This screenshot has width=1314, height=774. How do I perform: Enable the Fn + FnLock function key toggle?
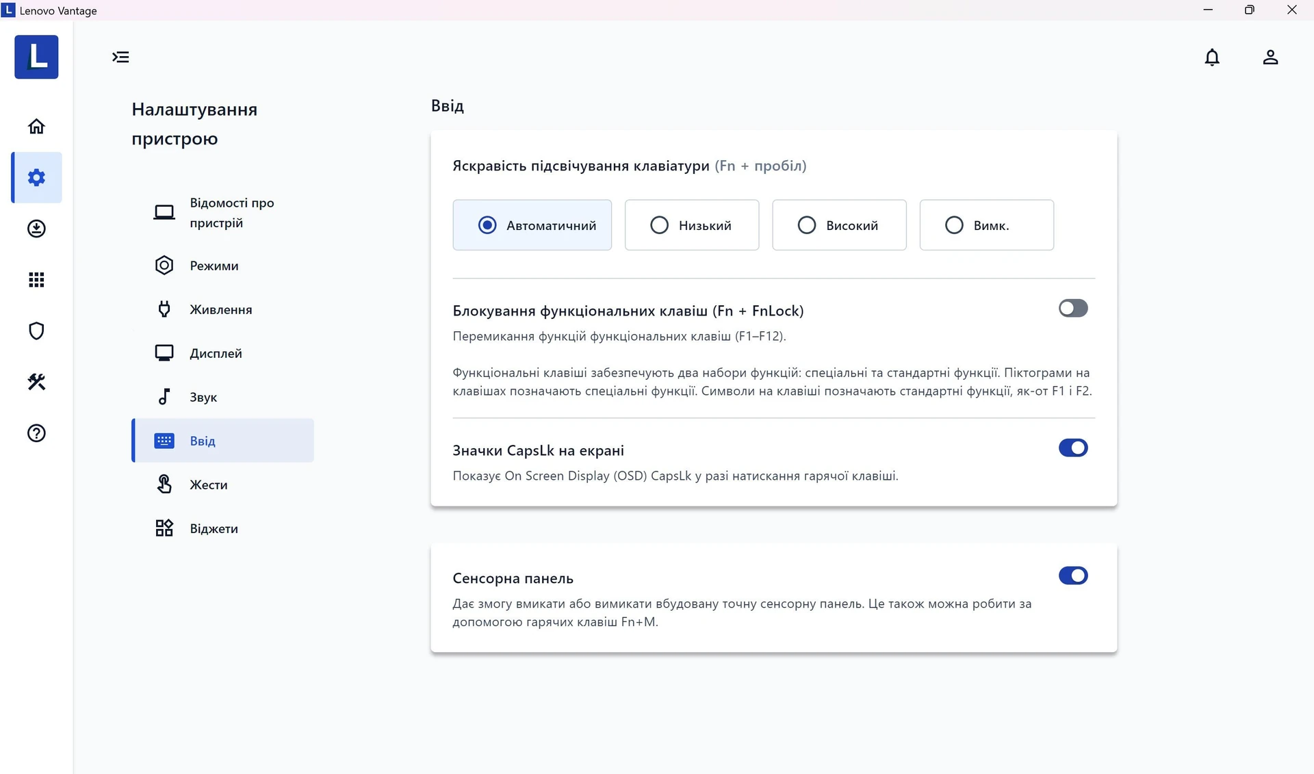point(1072,309)
